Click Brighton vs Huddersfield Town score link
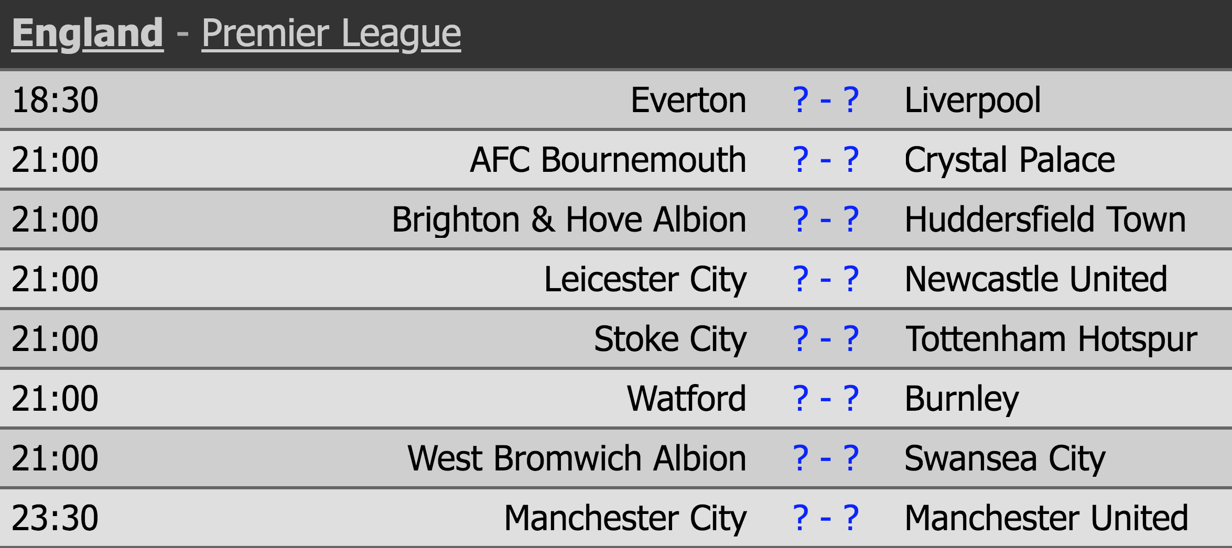1232x548 pixels. click(x=826, y=220)
